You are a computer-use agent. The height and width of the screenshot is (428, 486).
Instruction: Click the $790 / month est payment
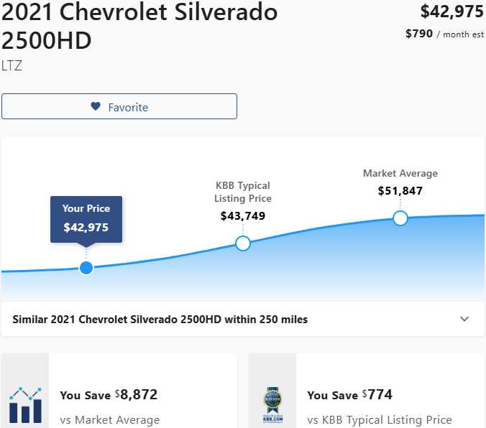point(444,34)
